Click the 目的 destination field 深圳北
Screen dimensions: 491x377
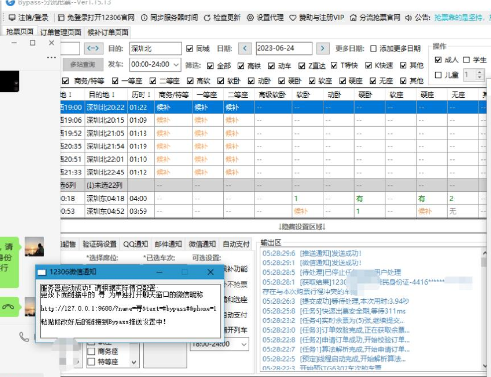(154, 49)
